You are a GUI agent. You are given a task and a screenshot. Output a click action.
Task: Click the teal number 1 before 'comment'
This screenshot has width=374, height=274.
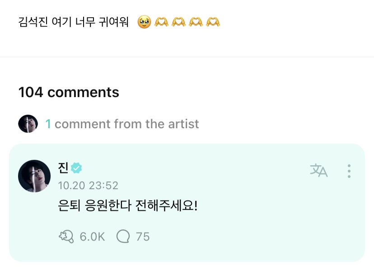[x=48, y=124]
